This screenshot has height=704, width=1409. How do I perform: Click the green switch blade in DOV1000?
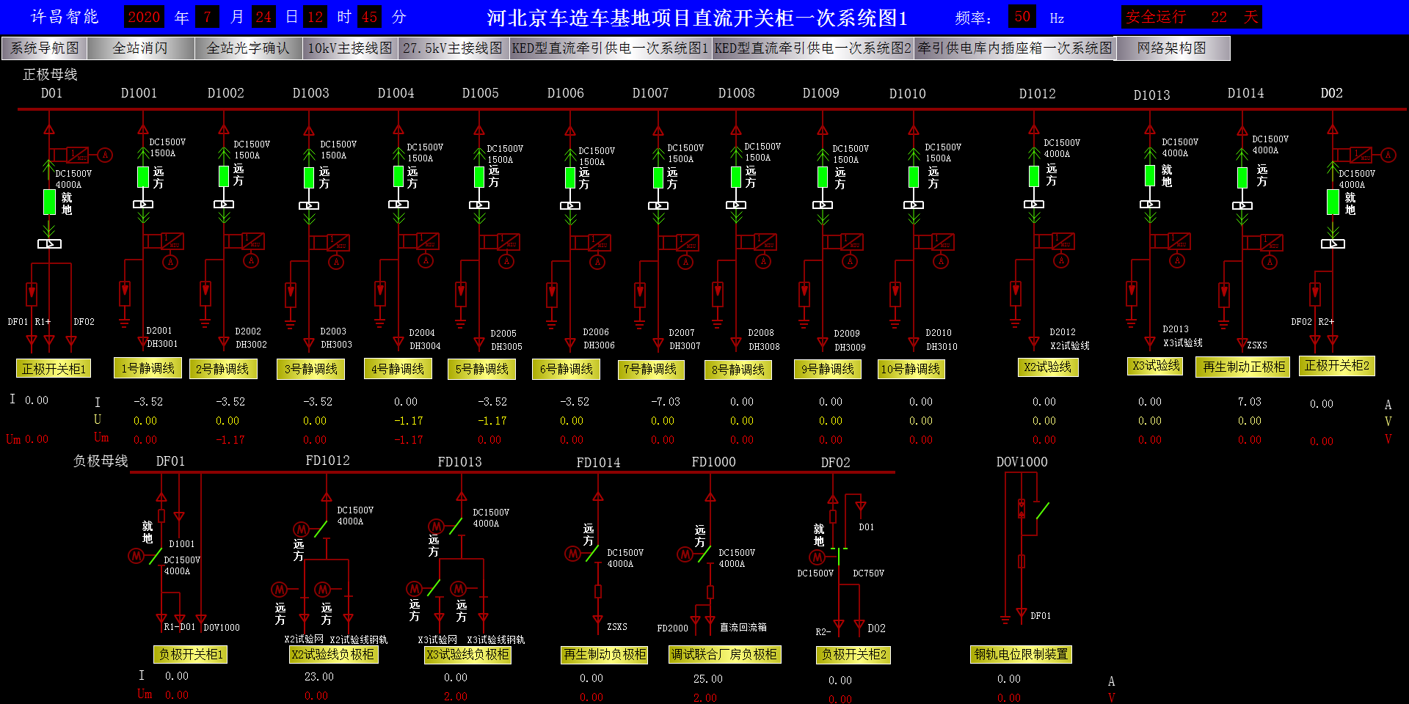tap(1042, 510)
